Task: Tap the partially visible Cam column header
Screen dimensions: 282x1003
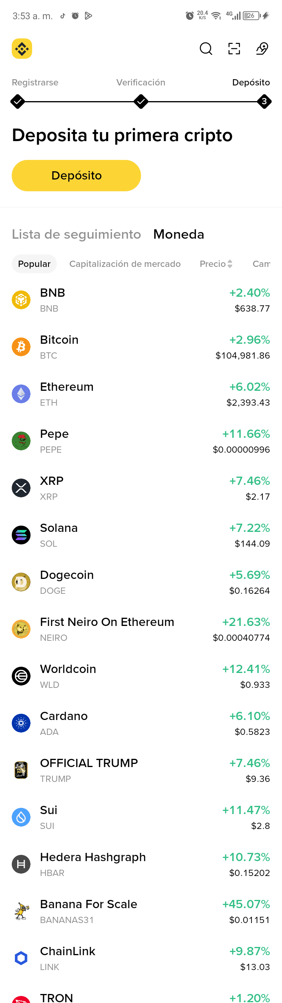Action: [x=261, y=264]
